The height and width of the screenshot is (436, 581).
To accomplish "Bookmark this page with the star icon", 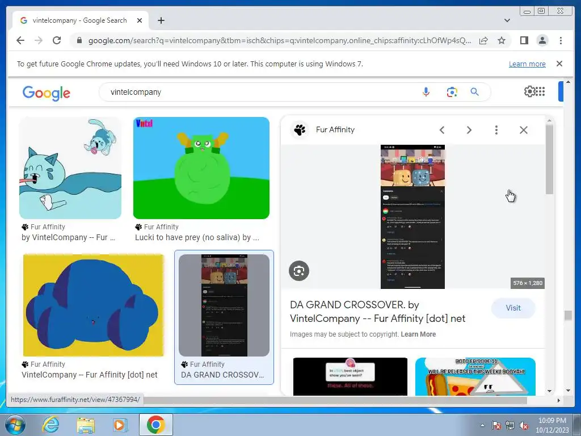I will point(502,40).
